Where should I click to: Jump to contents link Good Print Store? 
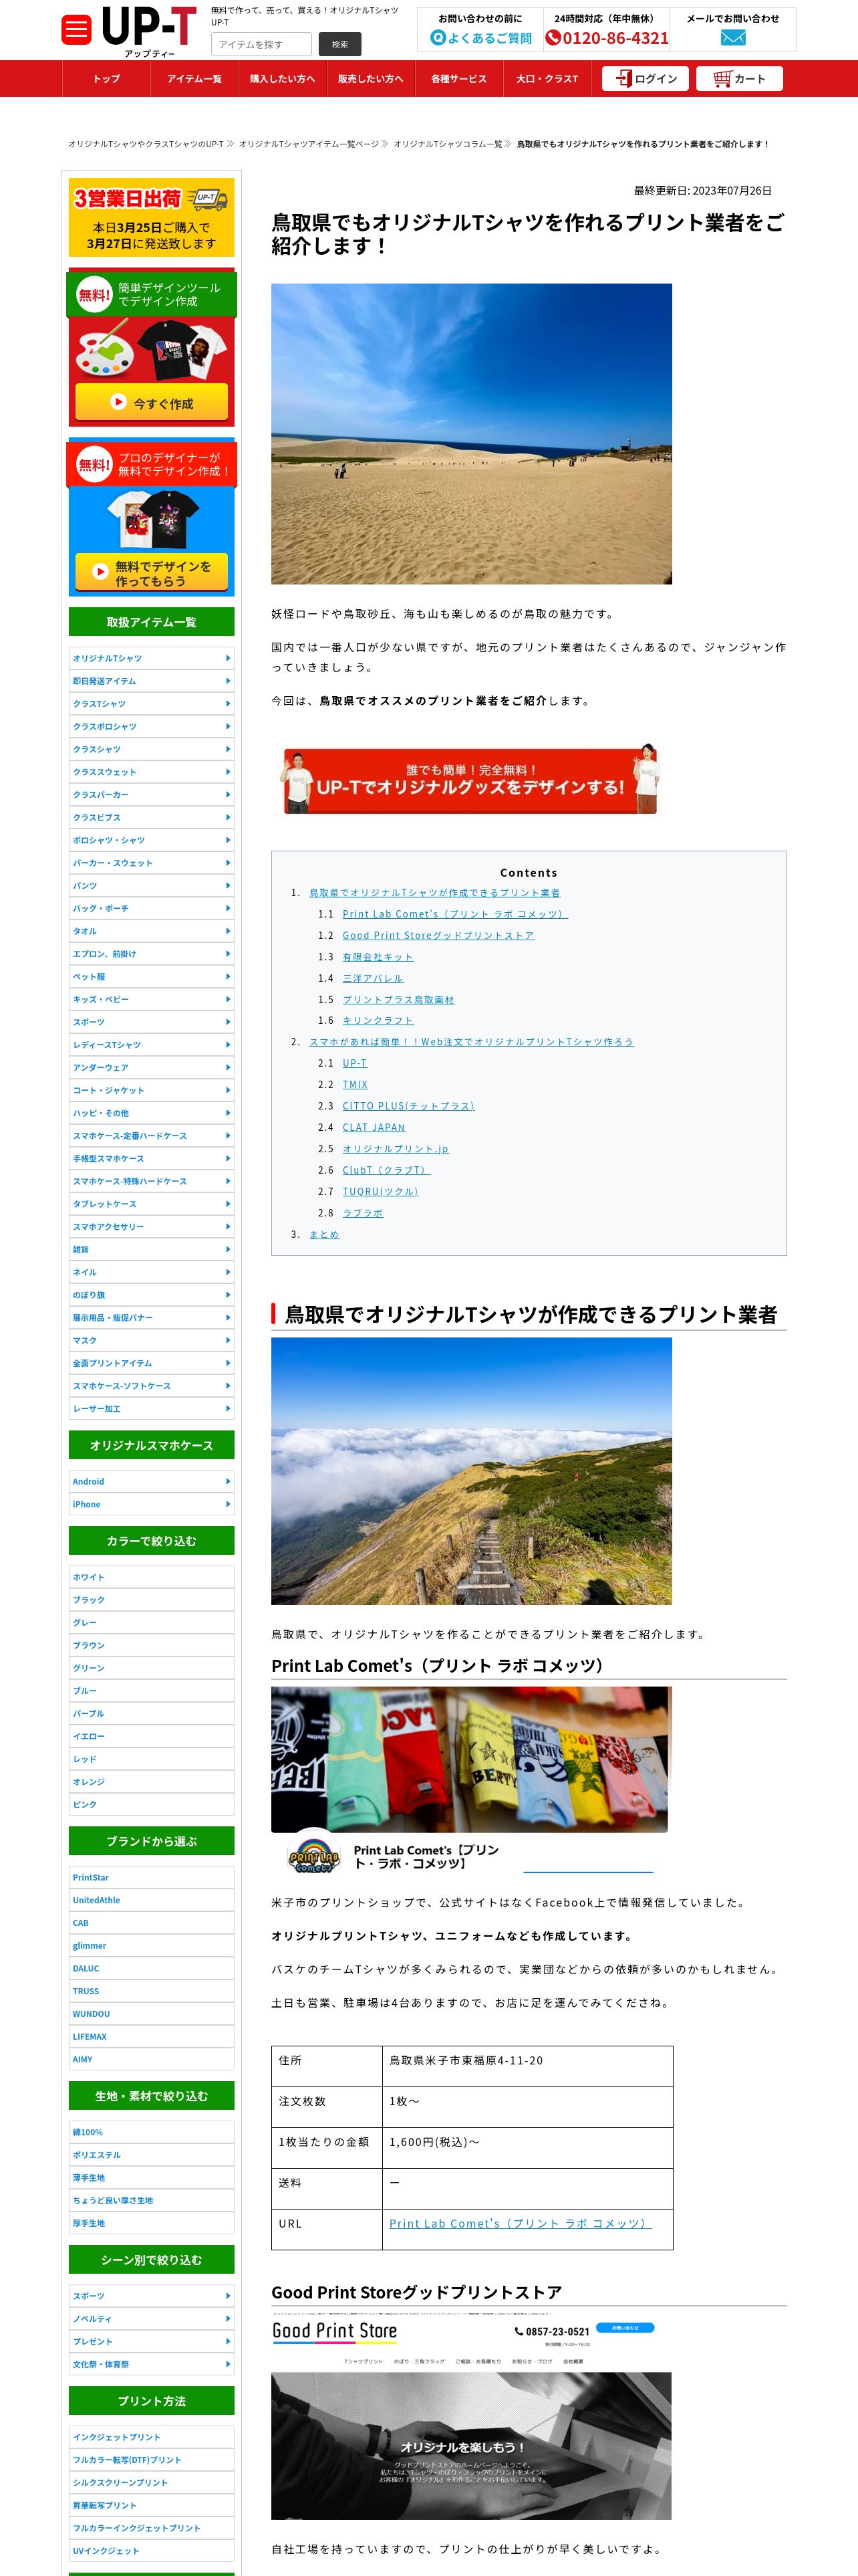click(438, 936)
